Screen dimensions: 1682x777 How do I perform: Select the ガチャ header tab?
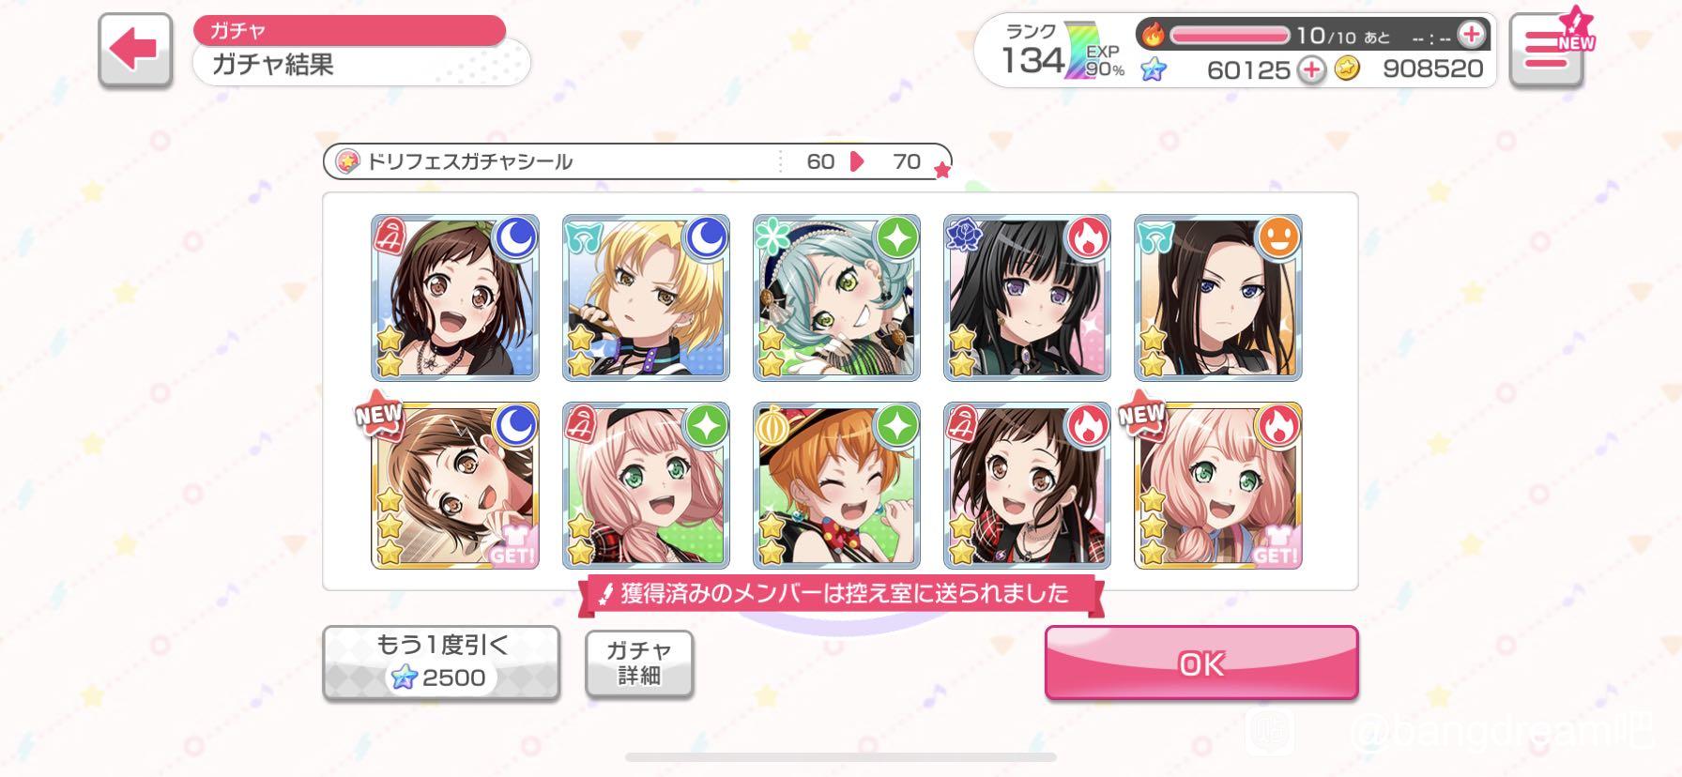point(349,30)
